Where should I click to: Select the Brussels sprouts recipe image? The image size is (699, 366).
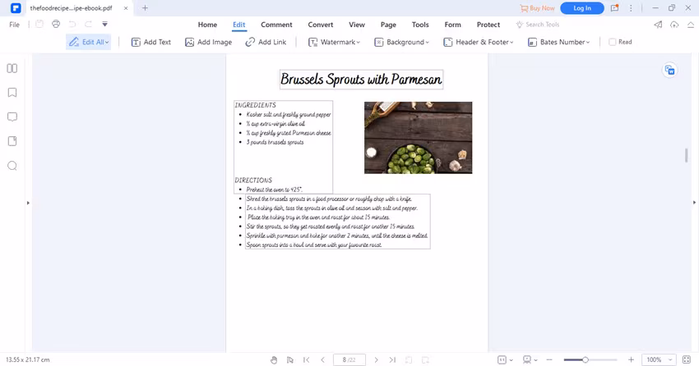(x=418, y=137)
